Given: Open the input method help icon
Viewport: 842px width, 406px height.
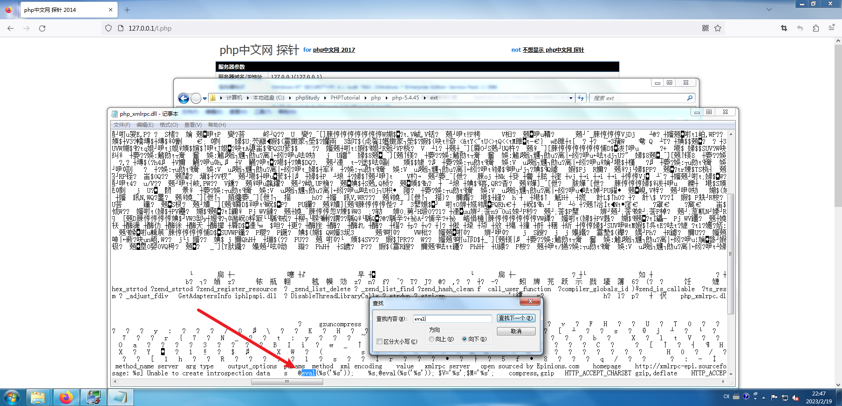Looking at the screenshot, I should click(x=746, y=397).
